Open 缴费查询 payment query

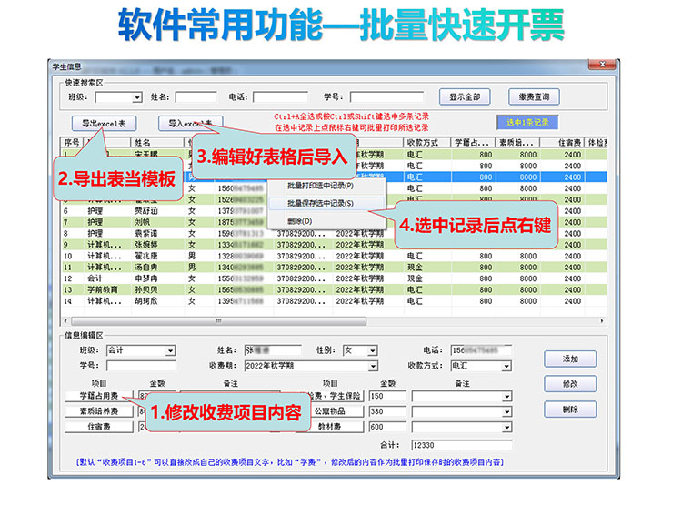(x=534, y=96)
